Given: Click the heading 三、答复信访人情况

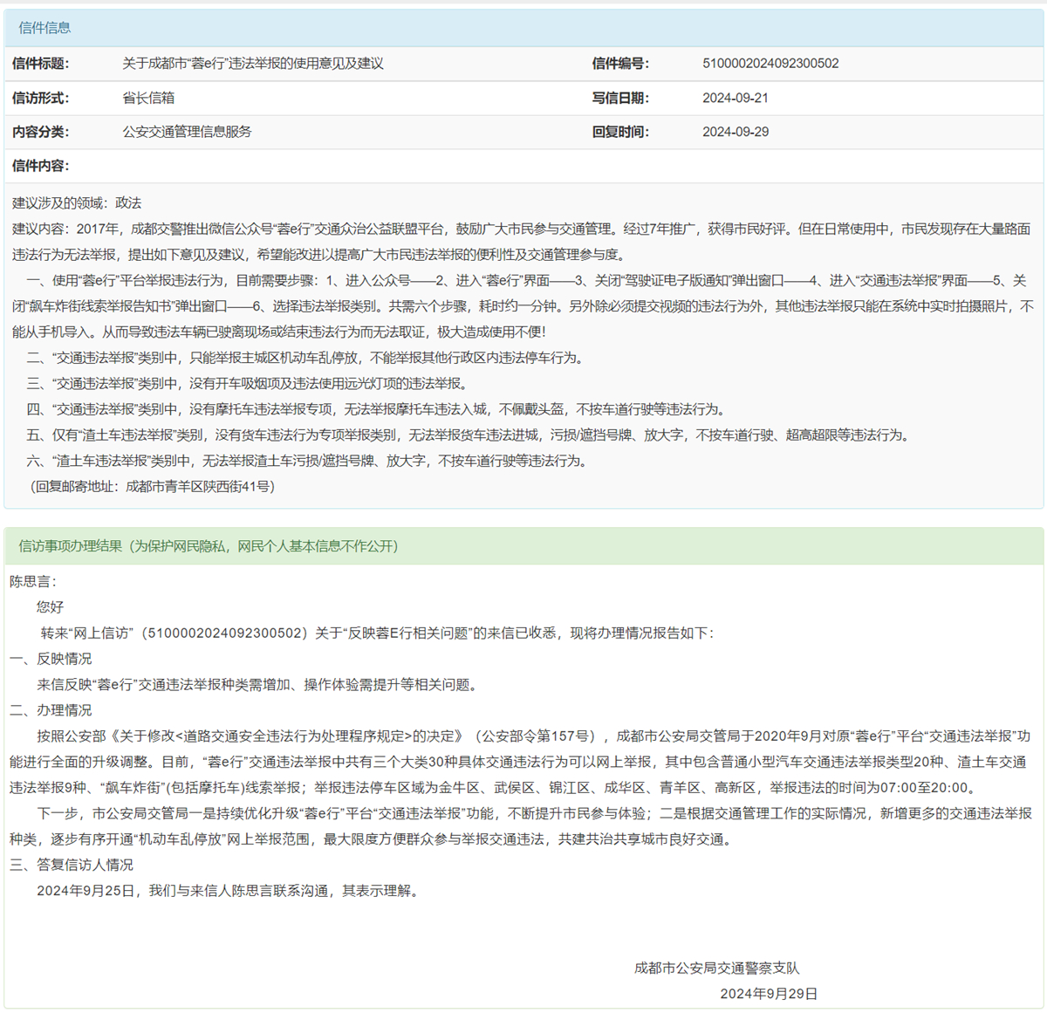Looking at the screenshot, I should tap(72, 865).
